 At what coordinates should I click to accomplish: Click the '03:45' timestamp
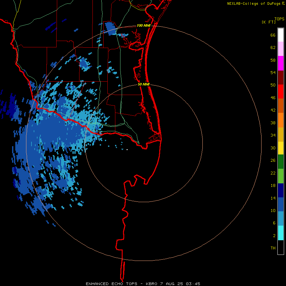193,284
